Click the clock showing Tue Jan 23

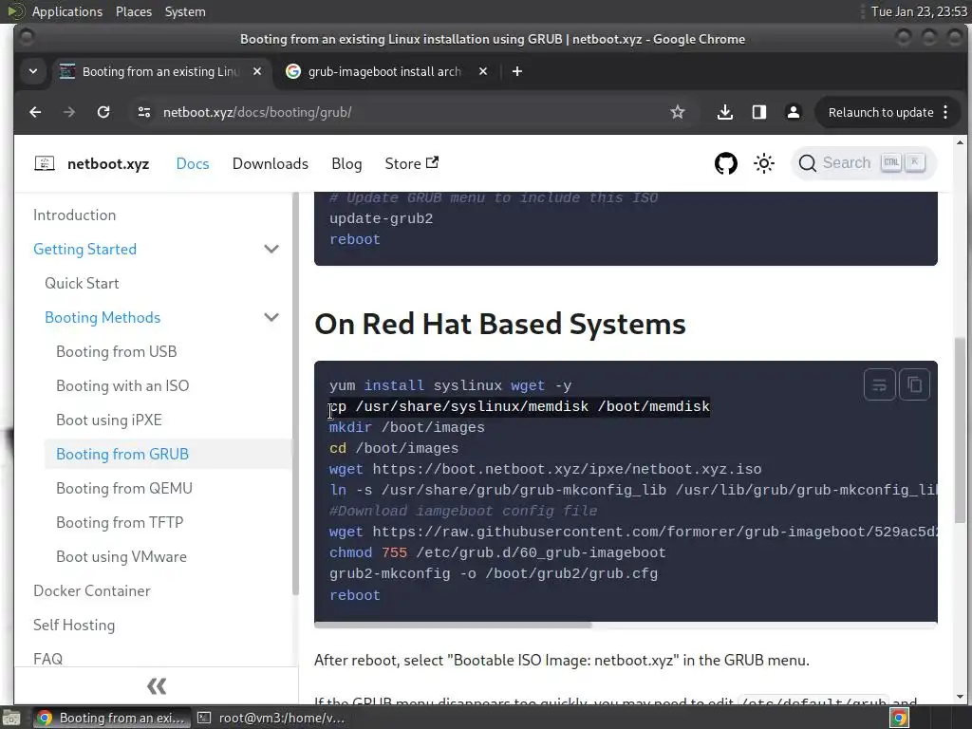(919, 11)
